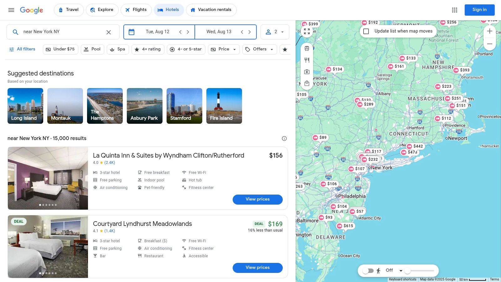Click the results info icon
This screenshot has height=282, width=501.
pyautogui.click(x=284, y=138)
